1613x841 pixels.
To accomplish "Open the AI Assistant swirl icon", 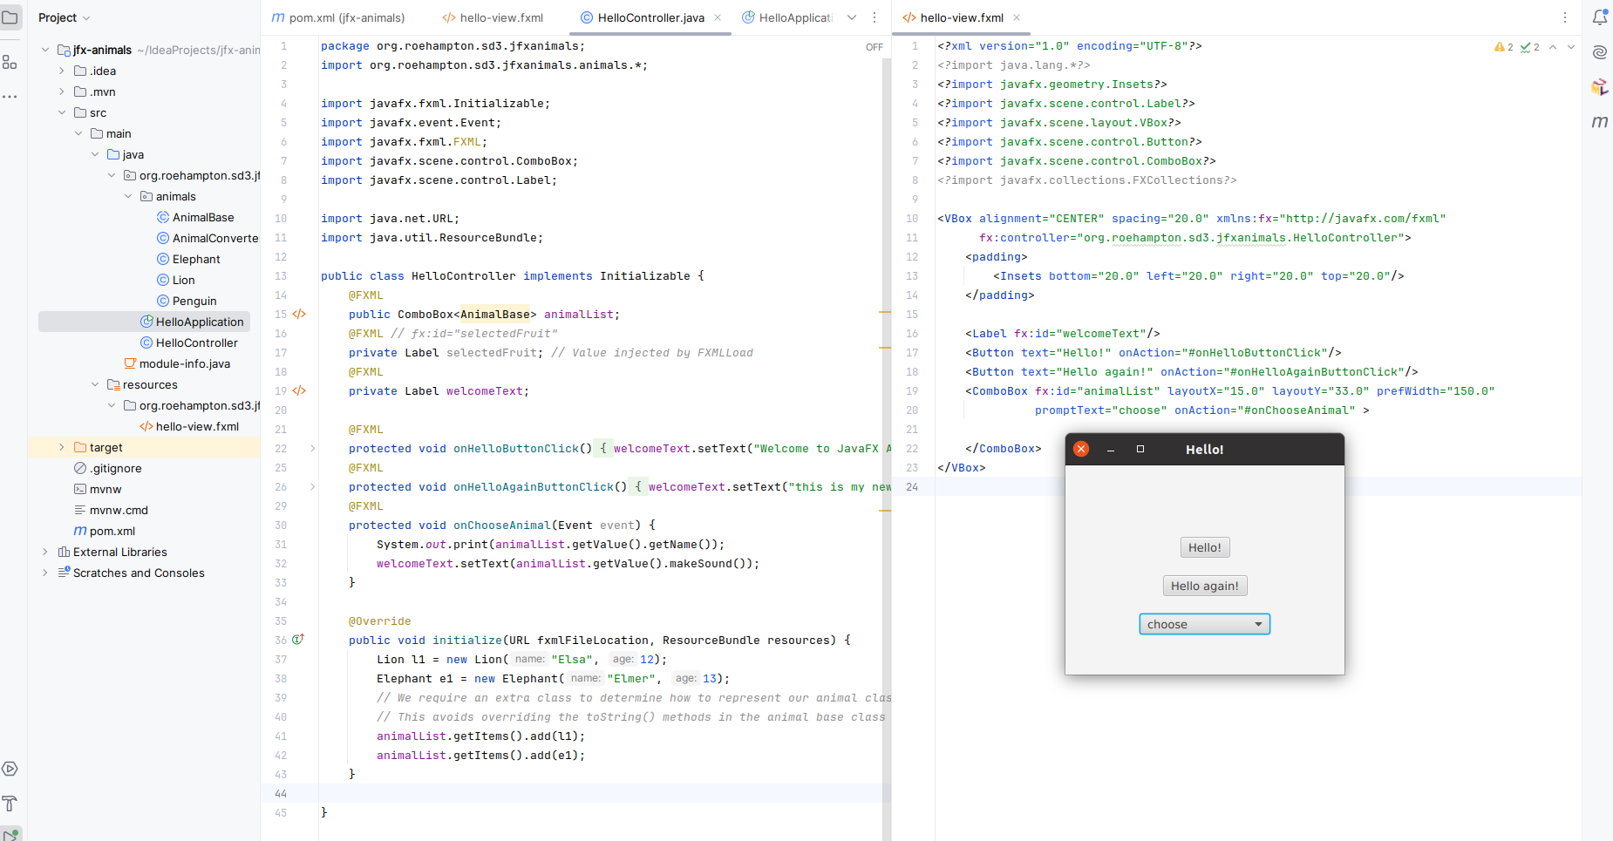I will 1600,52.
